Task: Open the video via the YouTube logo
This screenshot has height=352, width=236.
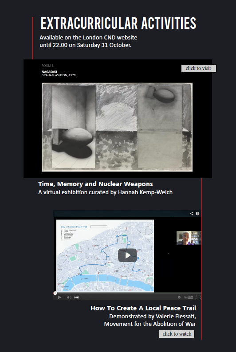Action: pos(189,297)
